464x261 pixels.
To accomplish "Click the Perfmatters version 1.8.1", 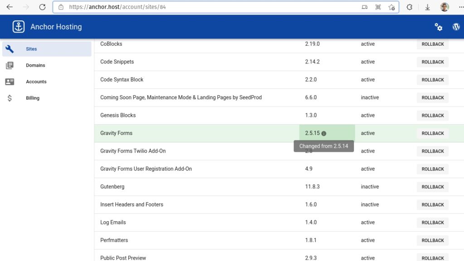I will pyautogui.click(x=311, y=240).
